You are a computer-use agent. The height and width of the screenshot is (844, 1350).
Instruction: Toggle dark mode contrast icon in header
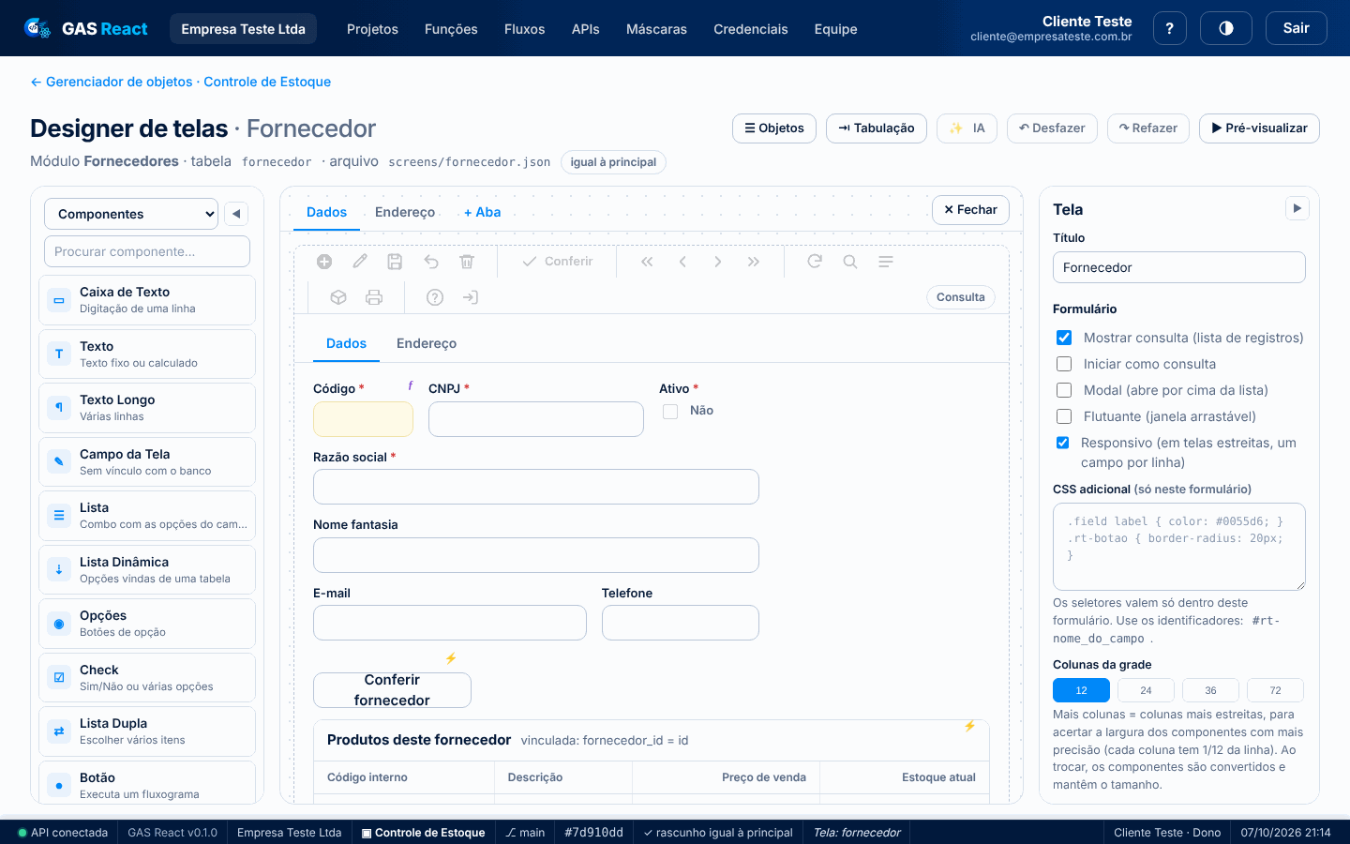pos(1226,28)
